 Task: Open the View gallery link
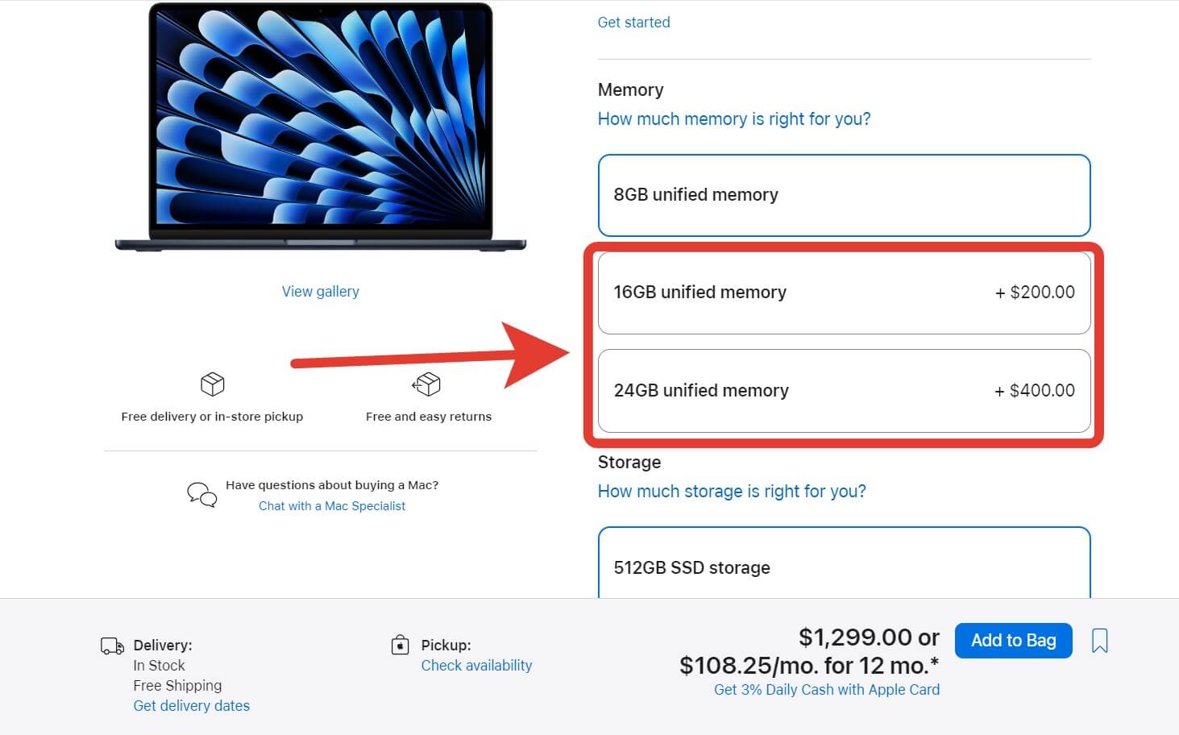(x=320, y=292)
